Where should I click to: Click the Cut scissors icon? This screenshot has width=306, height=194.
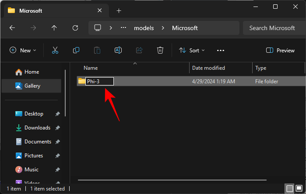coord(55,50)
